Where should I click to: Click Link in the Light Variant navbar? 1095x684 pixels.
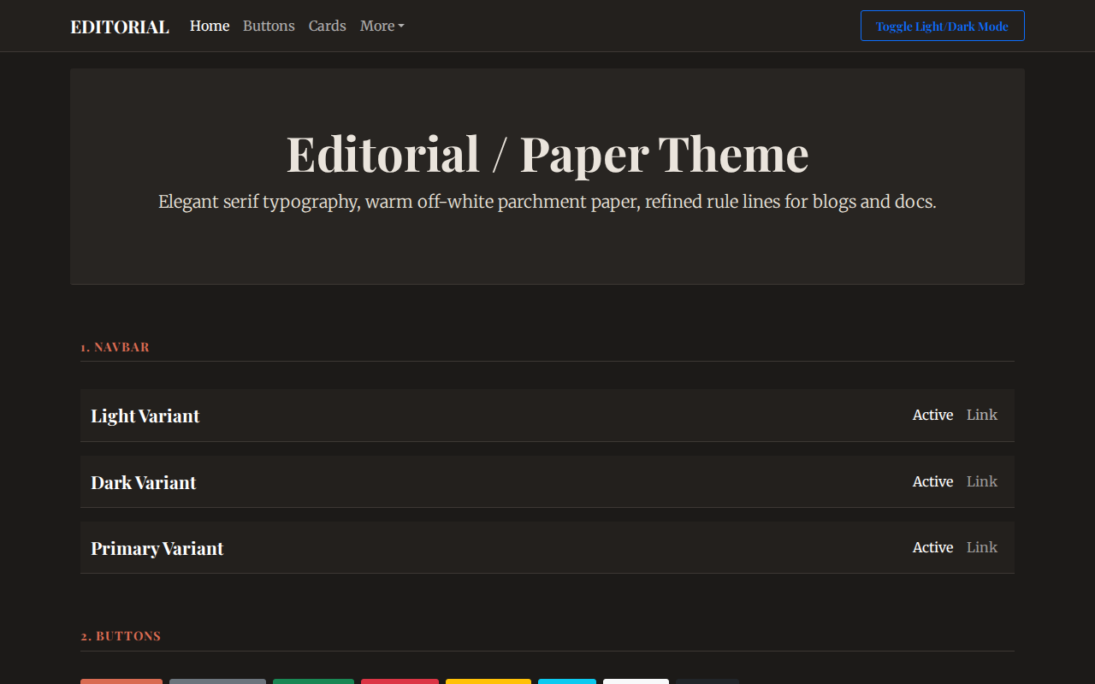point(982,415)
